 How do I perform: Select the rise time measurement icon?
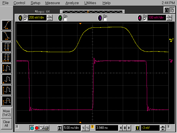(7, 25)
